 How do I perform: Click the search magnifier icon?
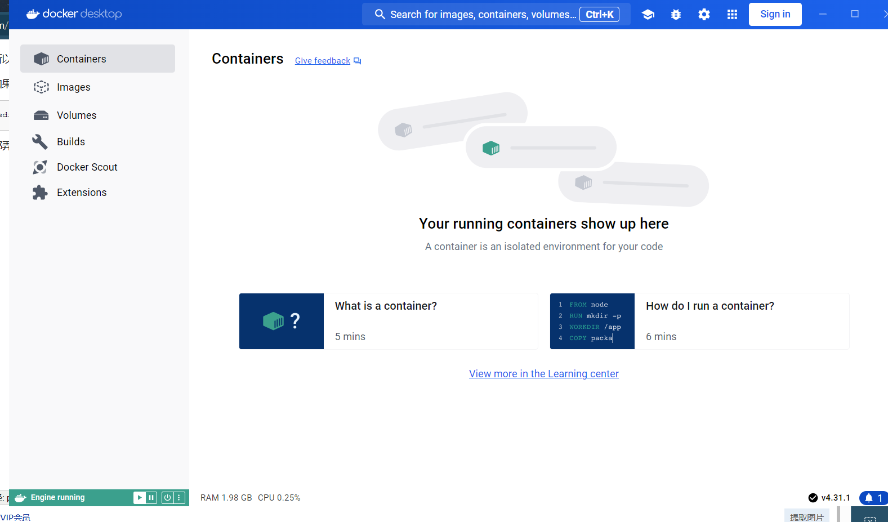380,15
